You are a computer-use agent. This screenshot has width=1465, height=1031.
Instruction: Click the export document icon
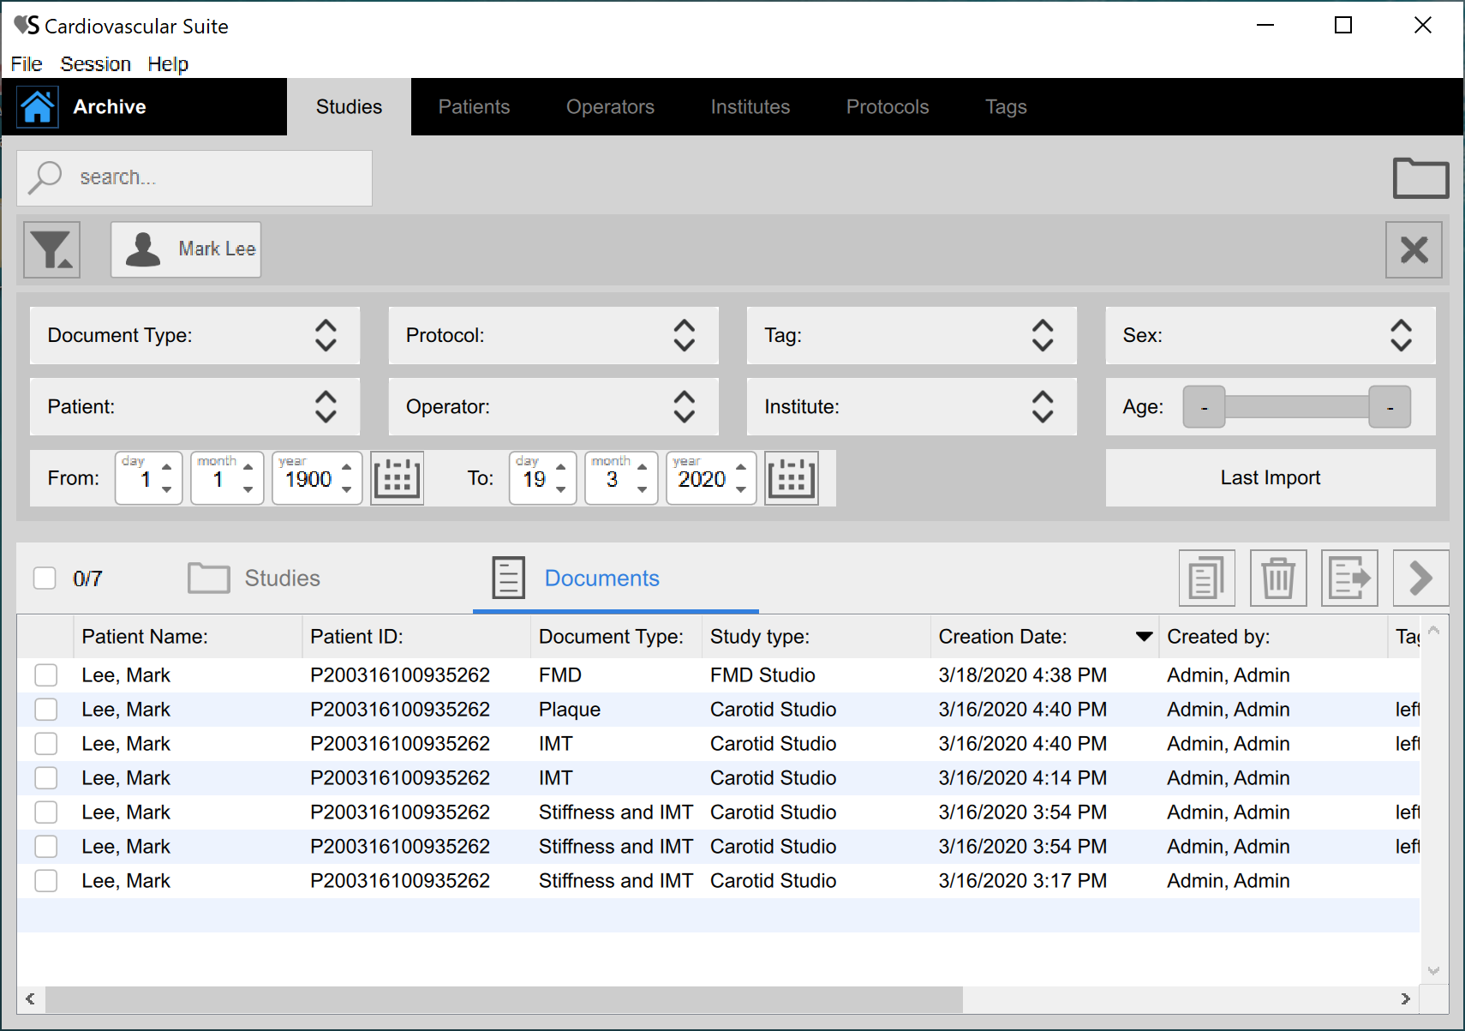click(1348, 578)
